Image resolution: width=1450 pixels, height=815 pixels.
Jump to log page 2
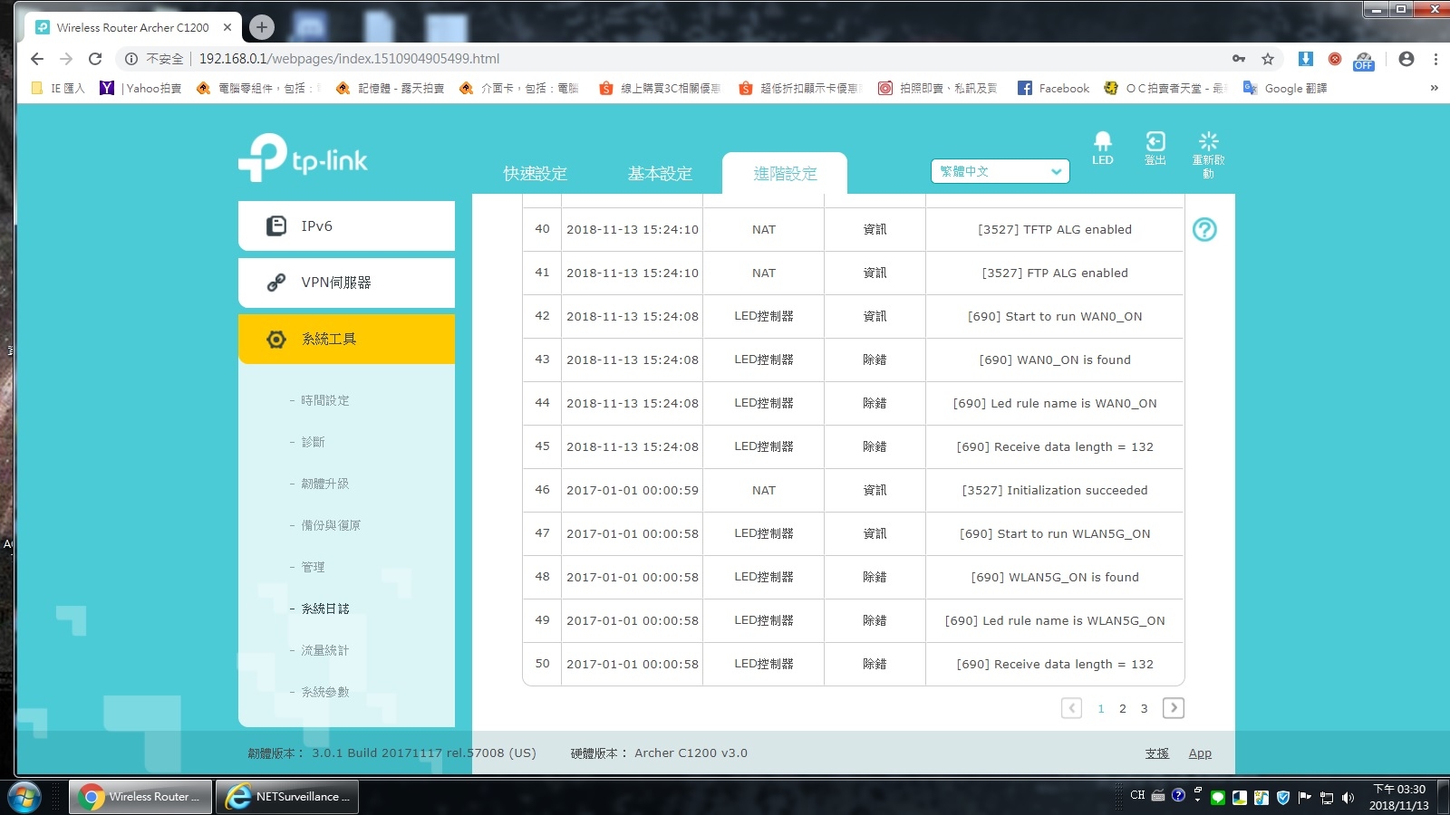tap(1123, 709)
